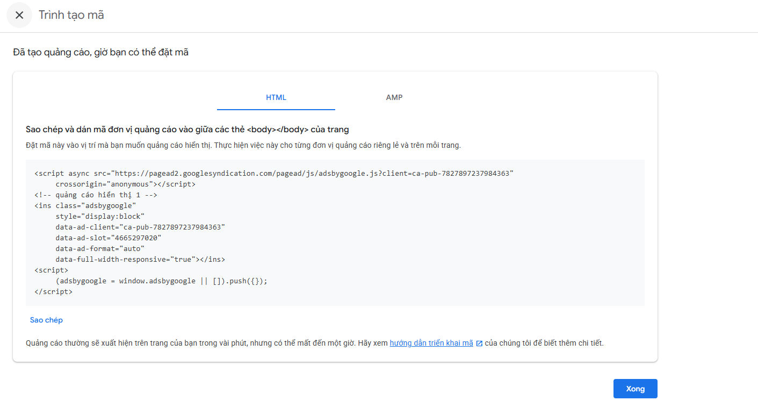758x408 pixels.
Task: Click the Trình tạo mã title text
Action: (71, 15)
